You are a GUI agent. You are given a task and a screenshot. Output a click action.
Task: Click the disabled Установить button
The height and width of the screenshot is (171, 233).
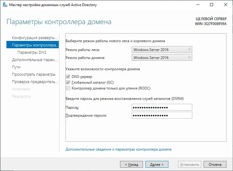click(190, 164)
